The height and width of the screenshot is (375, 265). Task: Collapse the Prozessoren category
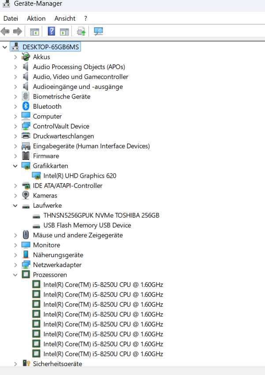15,275
